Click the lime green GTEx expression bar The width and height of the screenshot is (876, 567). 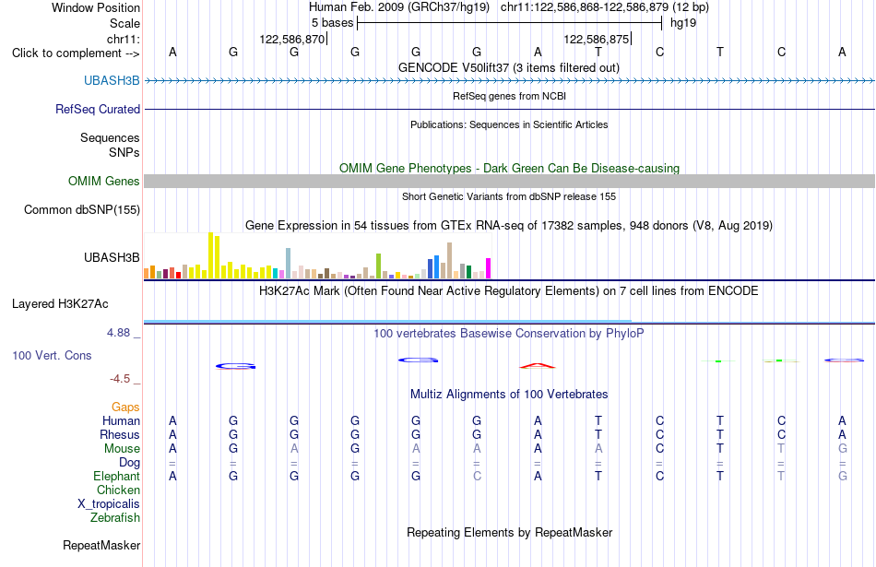[x=378, y=266]
